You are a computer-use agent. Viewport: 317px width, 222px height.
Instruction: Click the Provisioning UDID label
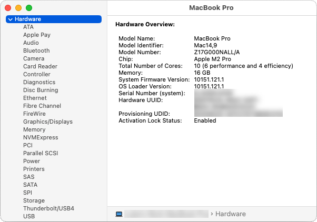[144, 114]
